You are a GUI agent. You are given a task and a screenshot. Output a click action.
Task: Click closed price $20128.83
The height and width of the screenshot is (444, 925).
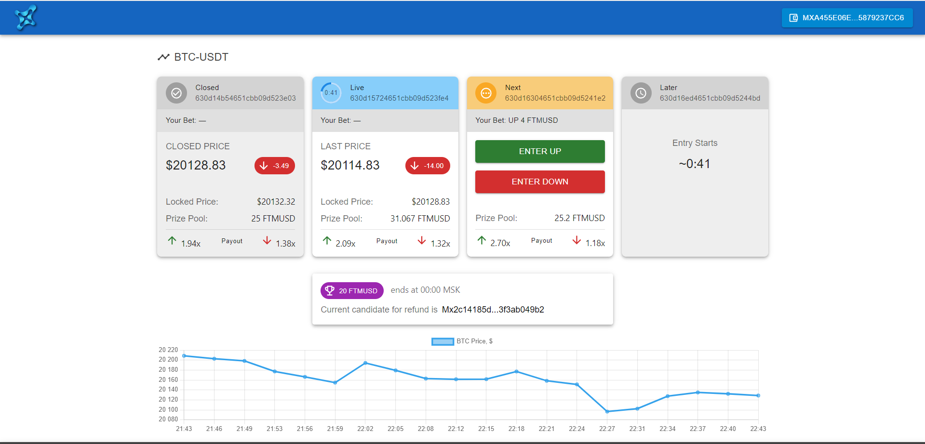pos(196,165)
